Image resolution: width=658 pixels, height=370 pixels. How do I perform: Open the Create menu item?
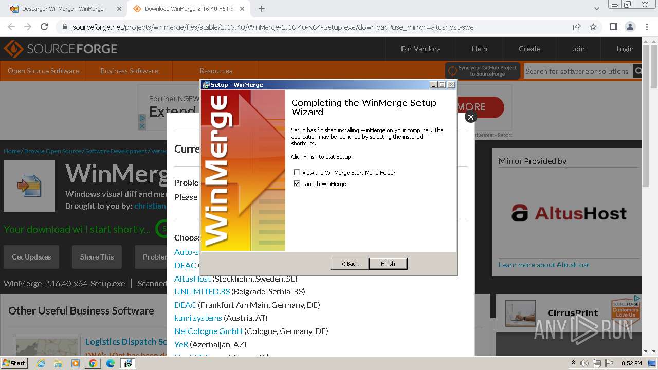click(x=529, y=49)
